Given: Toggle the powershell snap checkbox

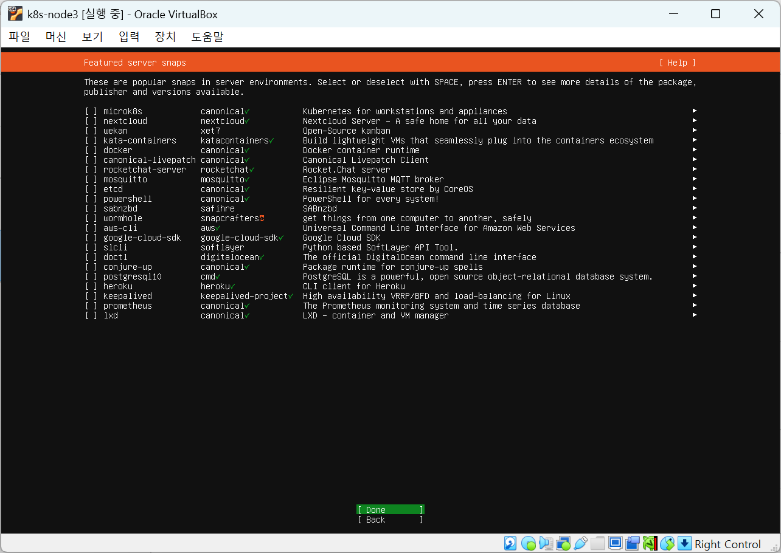Looking at the screenshot, I should 91,199.
